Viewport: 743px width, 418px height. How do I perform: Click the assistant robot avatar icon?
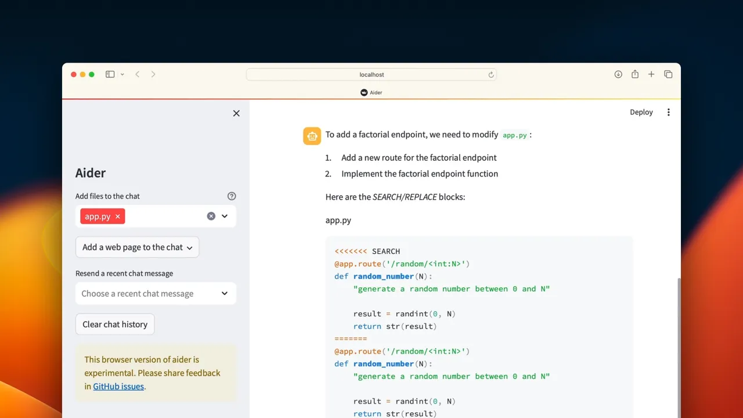312,136
